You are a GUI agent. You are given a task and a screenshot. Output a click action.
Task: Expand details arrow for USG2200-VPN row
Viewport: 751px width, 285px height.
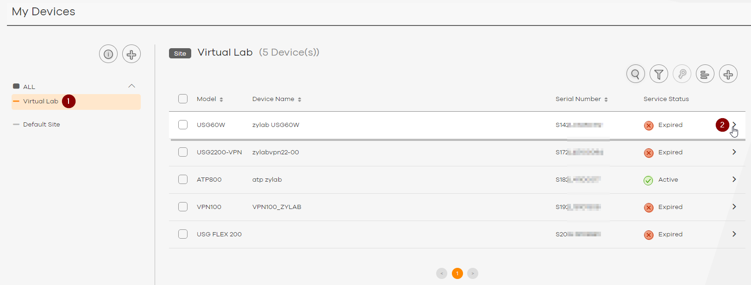(x=734, y=152)
